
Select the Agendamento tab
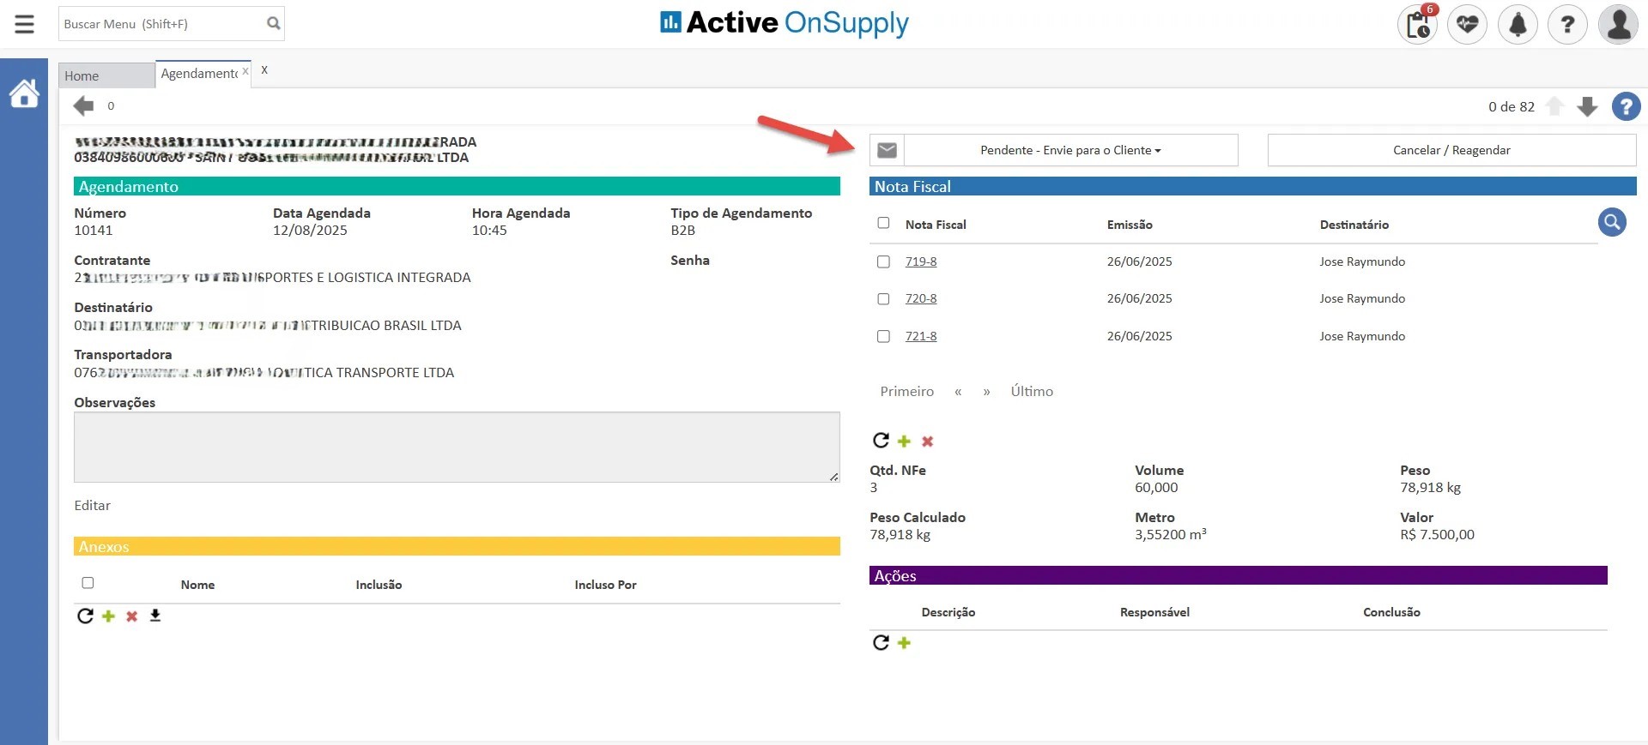point(199,74)
